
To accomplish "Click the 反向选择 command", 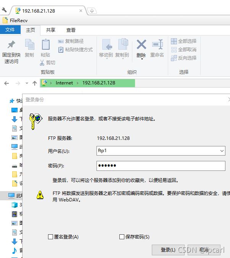I will (x=184, y=58).
